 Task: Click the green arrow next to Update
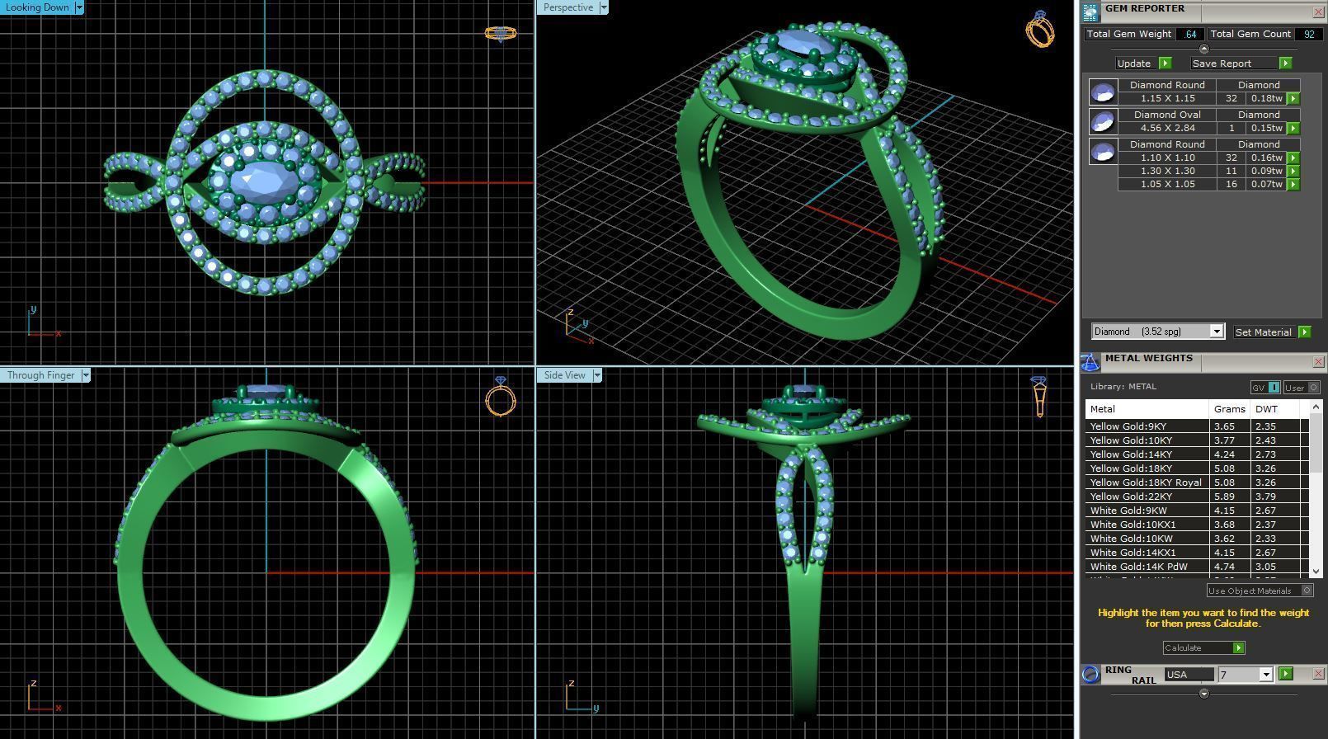[x=1165, y=64]
